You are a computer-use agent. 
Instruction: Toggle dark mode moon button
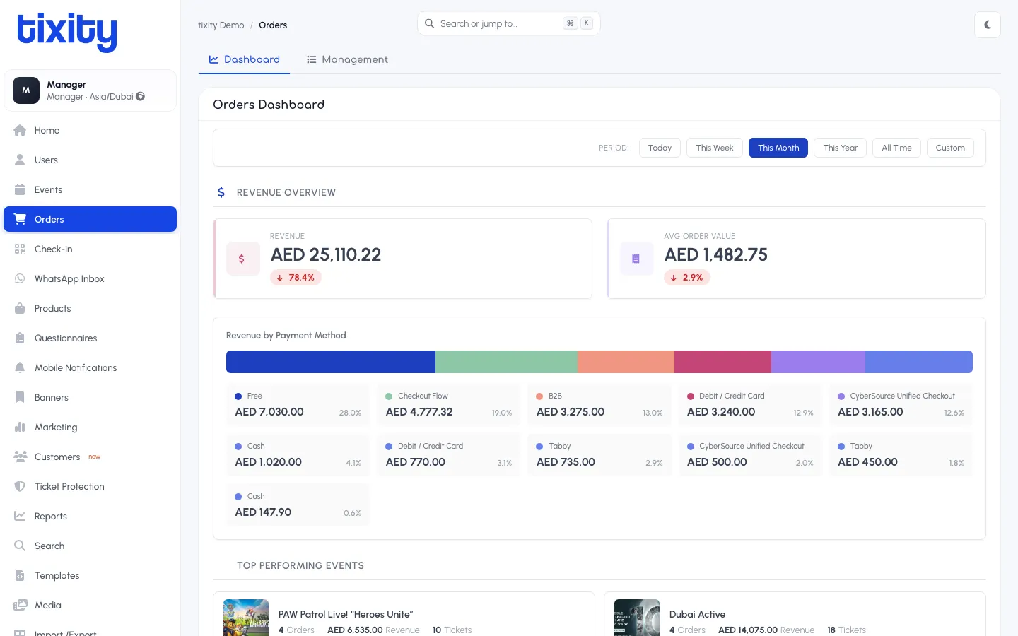(x=988, y=25)
